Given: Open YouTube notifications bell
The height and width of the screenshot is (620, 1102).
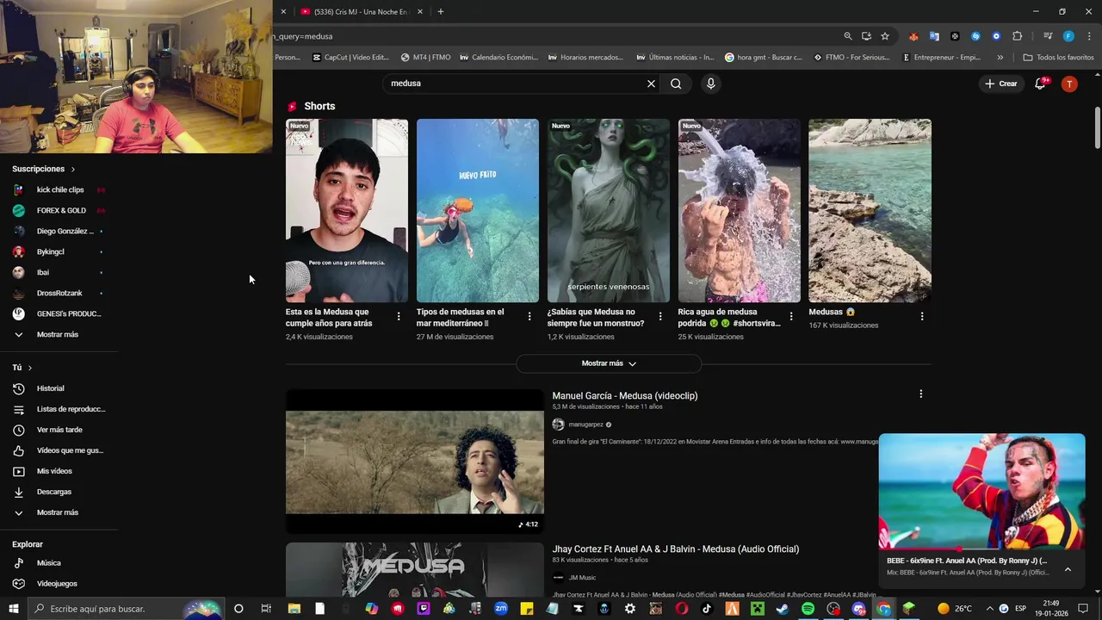Looking at the screenshot, I should point(1040,84).
